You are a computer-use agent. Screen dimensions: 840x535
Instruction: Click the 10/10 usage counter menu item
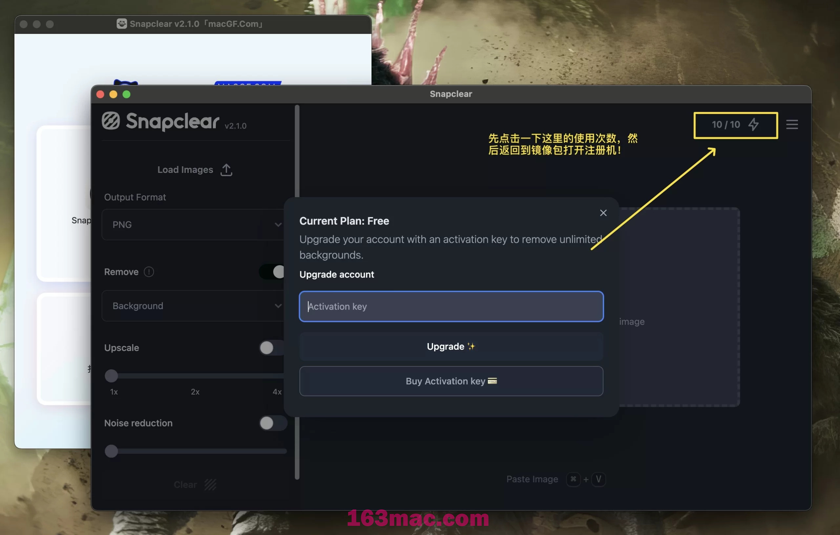point(735,125)
